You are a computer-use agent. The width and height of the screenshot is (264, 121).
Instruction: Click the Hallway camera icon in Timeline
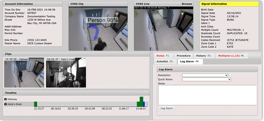pyautogui.click(x=6, y=99)
